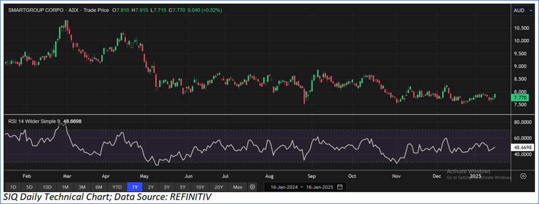Viewport: 539px width, 204px height.
Task: Open the chart settings icon at bottom right
Action: (x=523, y=176)
